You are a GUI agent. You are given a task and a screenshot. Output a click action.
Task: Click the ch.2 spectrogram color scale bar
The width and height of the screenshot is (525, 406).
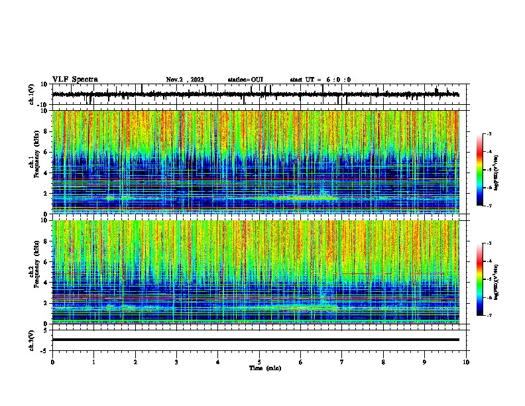click(480, 279)
